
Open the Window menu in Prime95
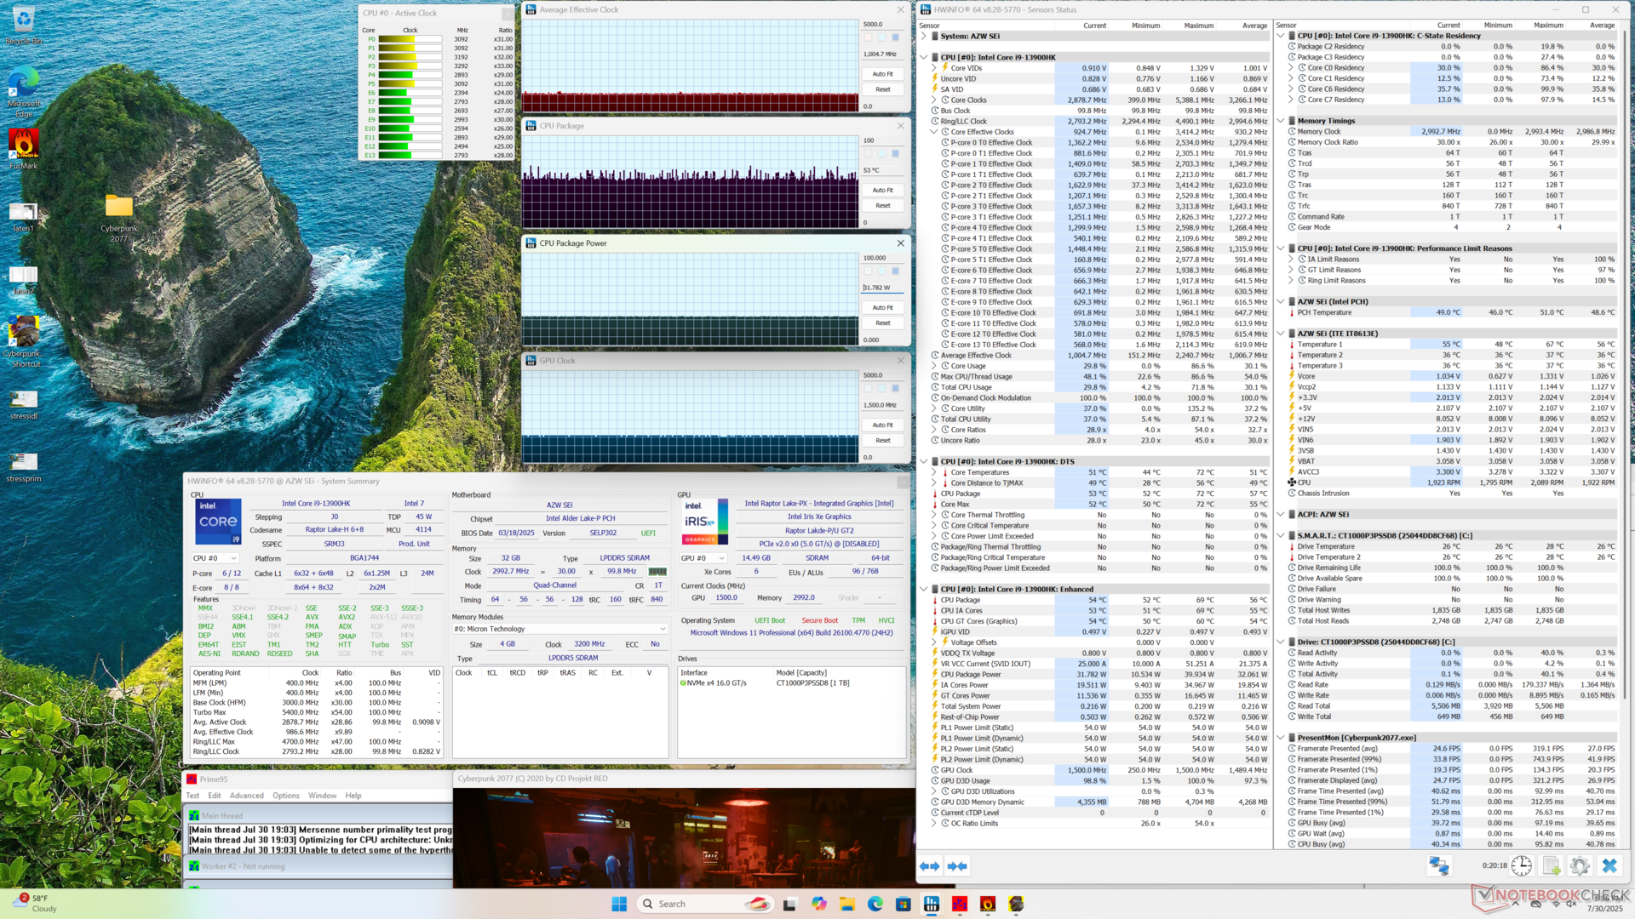[x=323, y=796]
